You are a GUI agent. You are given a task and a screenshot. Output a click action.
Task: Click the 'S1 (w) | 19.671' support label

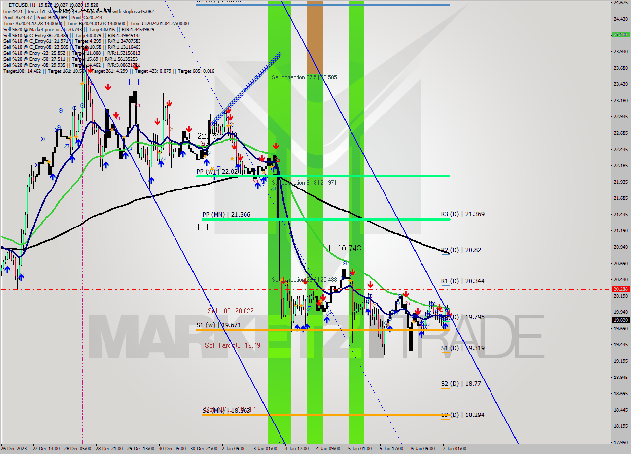click(218, 325)
